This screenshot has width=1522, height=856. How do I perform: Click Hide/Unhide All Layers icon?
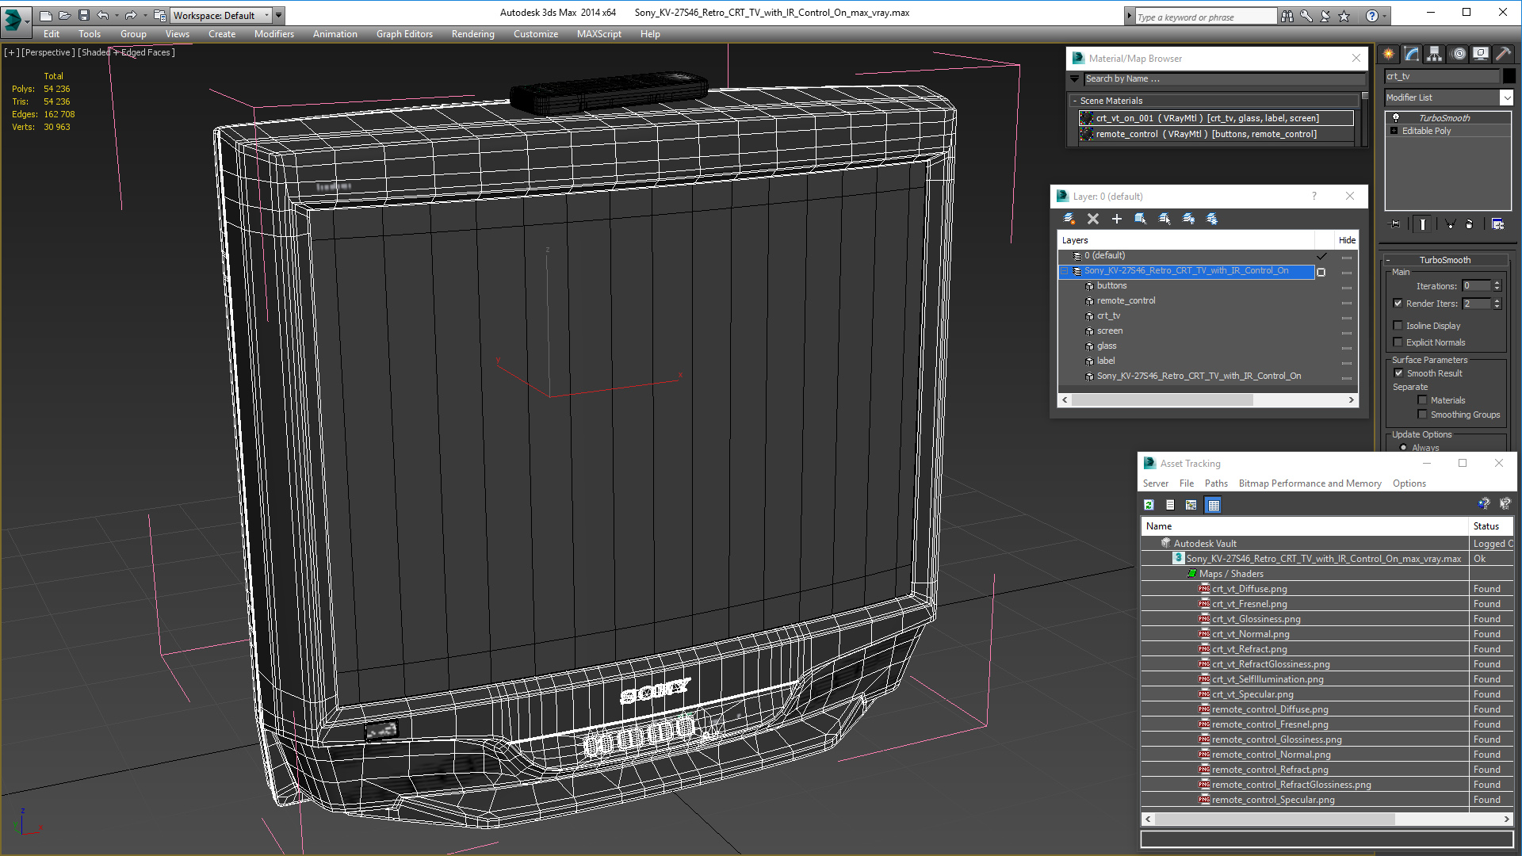1188,219
